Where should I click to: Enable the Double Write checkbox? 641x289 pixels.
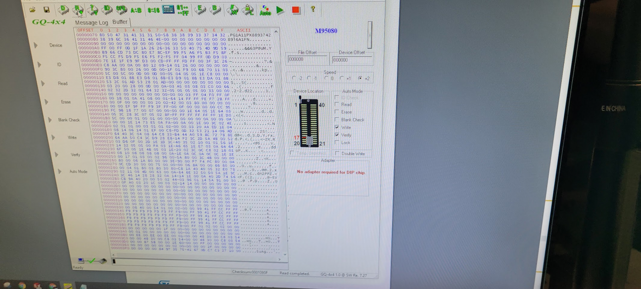[337, 153]
